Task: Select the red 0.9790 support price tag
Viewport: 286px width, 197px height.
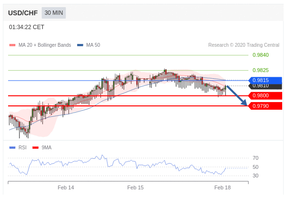Action: coord(266,106)
